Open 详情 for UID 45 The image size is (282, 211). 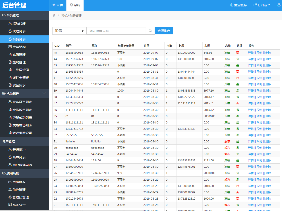pos(251,53)
